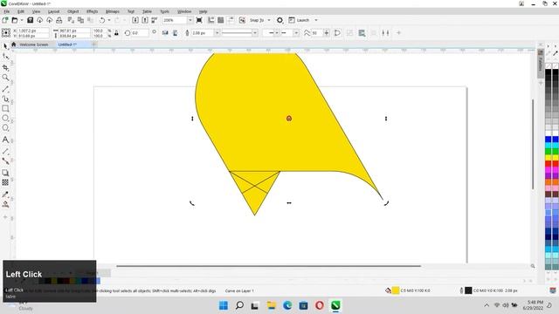Click the horizontal scrollbar below the canvas
559x314 pixels.
pyautogui.click(x=268, y=265)
